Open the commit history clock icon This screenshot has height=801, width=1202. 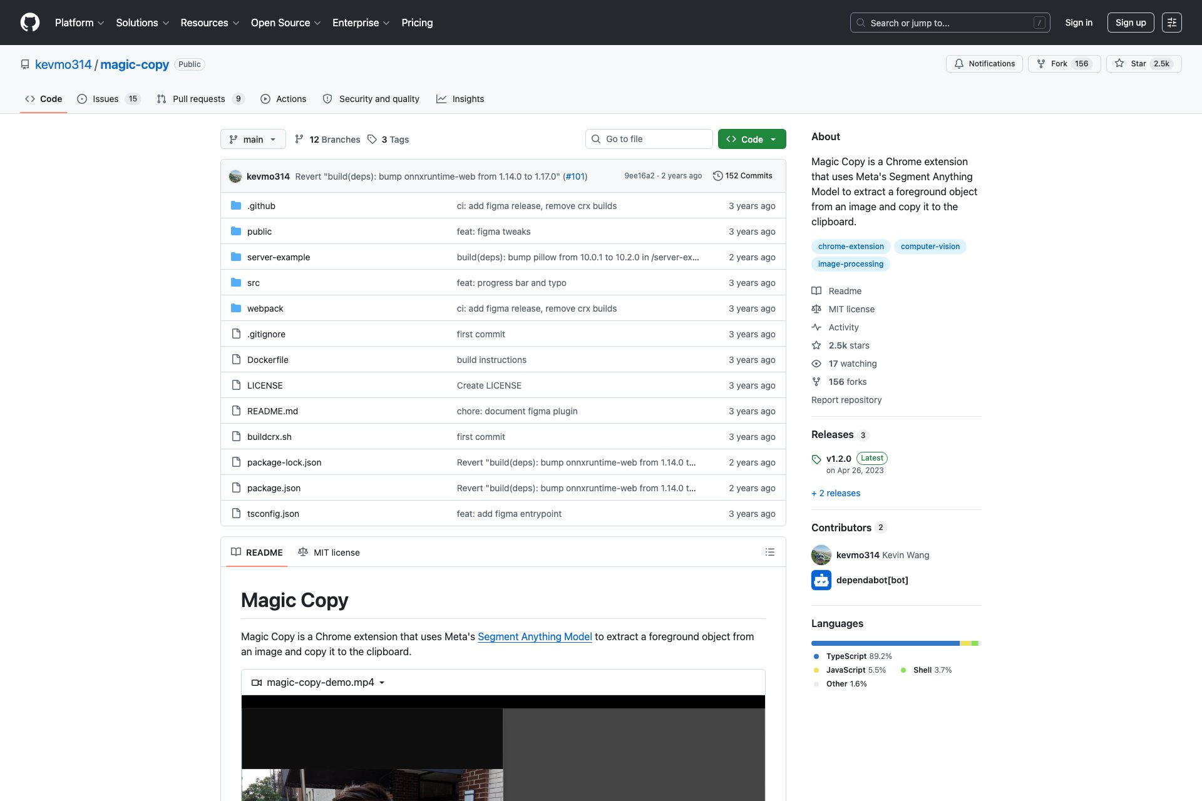(x=718, y=176)
